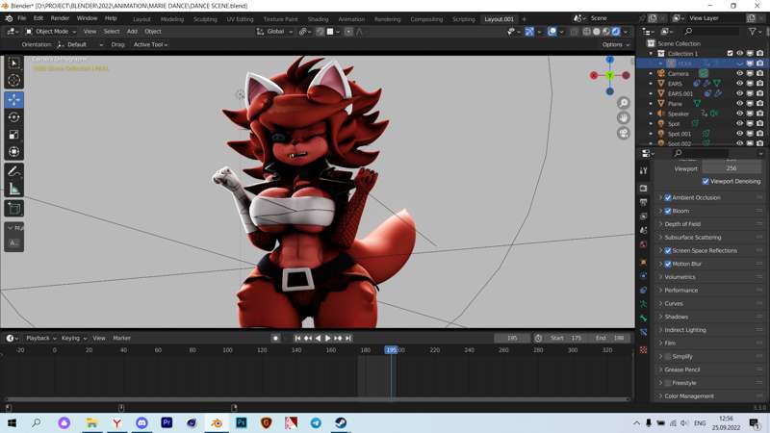Hide the Camera object with its eye icon
The width and height of the screenshot is (770, 433).
tap(739, 74)
